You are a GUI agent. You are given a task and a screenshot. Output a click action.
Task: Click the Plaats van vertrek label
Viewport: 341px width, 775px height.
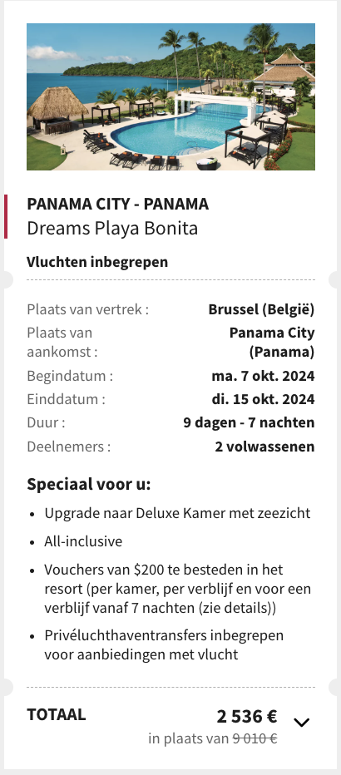[x=88, y=309]
